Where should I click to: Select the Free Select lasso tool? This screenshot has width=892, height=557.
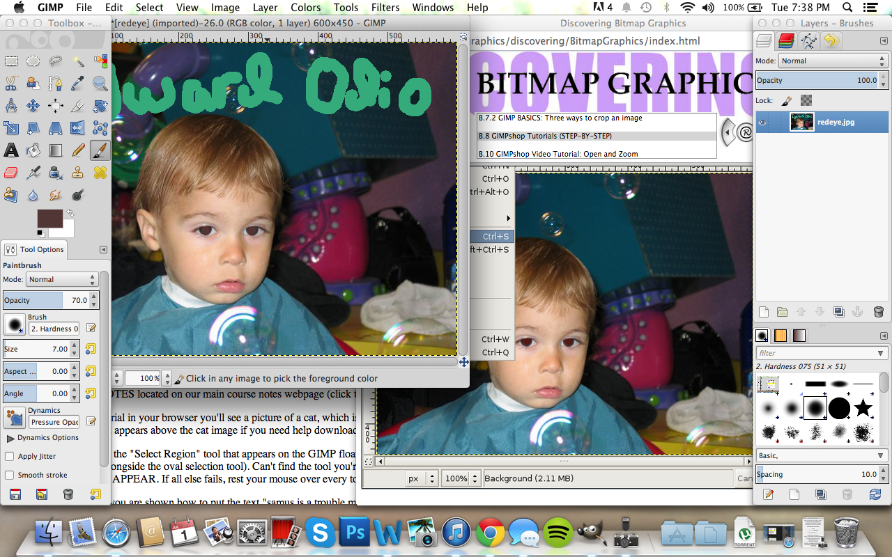(x=55, y=61)
